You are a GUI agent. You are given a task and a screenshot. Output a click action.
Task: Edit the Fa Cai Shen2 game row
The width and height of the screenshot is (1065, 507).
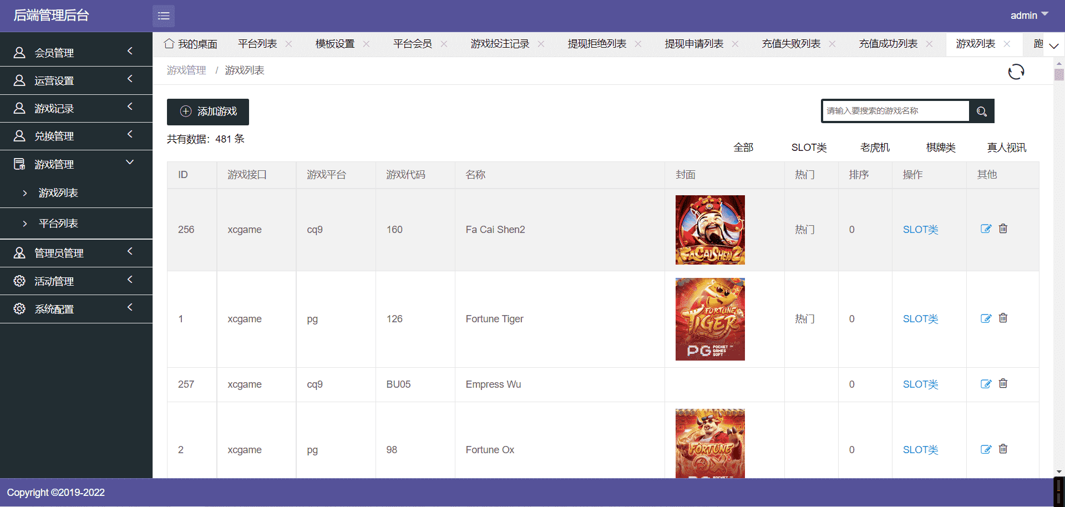click(986, 229)
